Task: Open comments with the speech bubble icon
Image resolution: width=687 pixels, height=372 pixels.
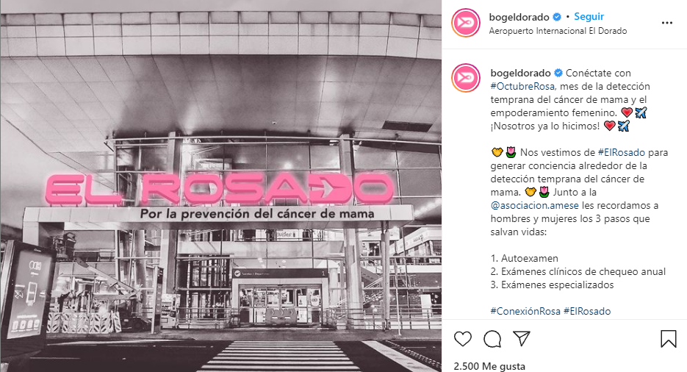Action: pos(492,339)
